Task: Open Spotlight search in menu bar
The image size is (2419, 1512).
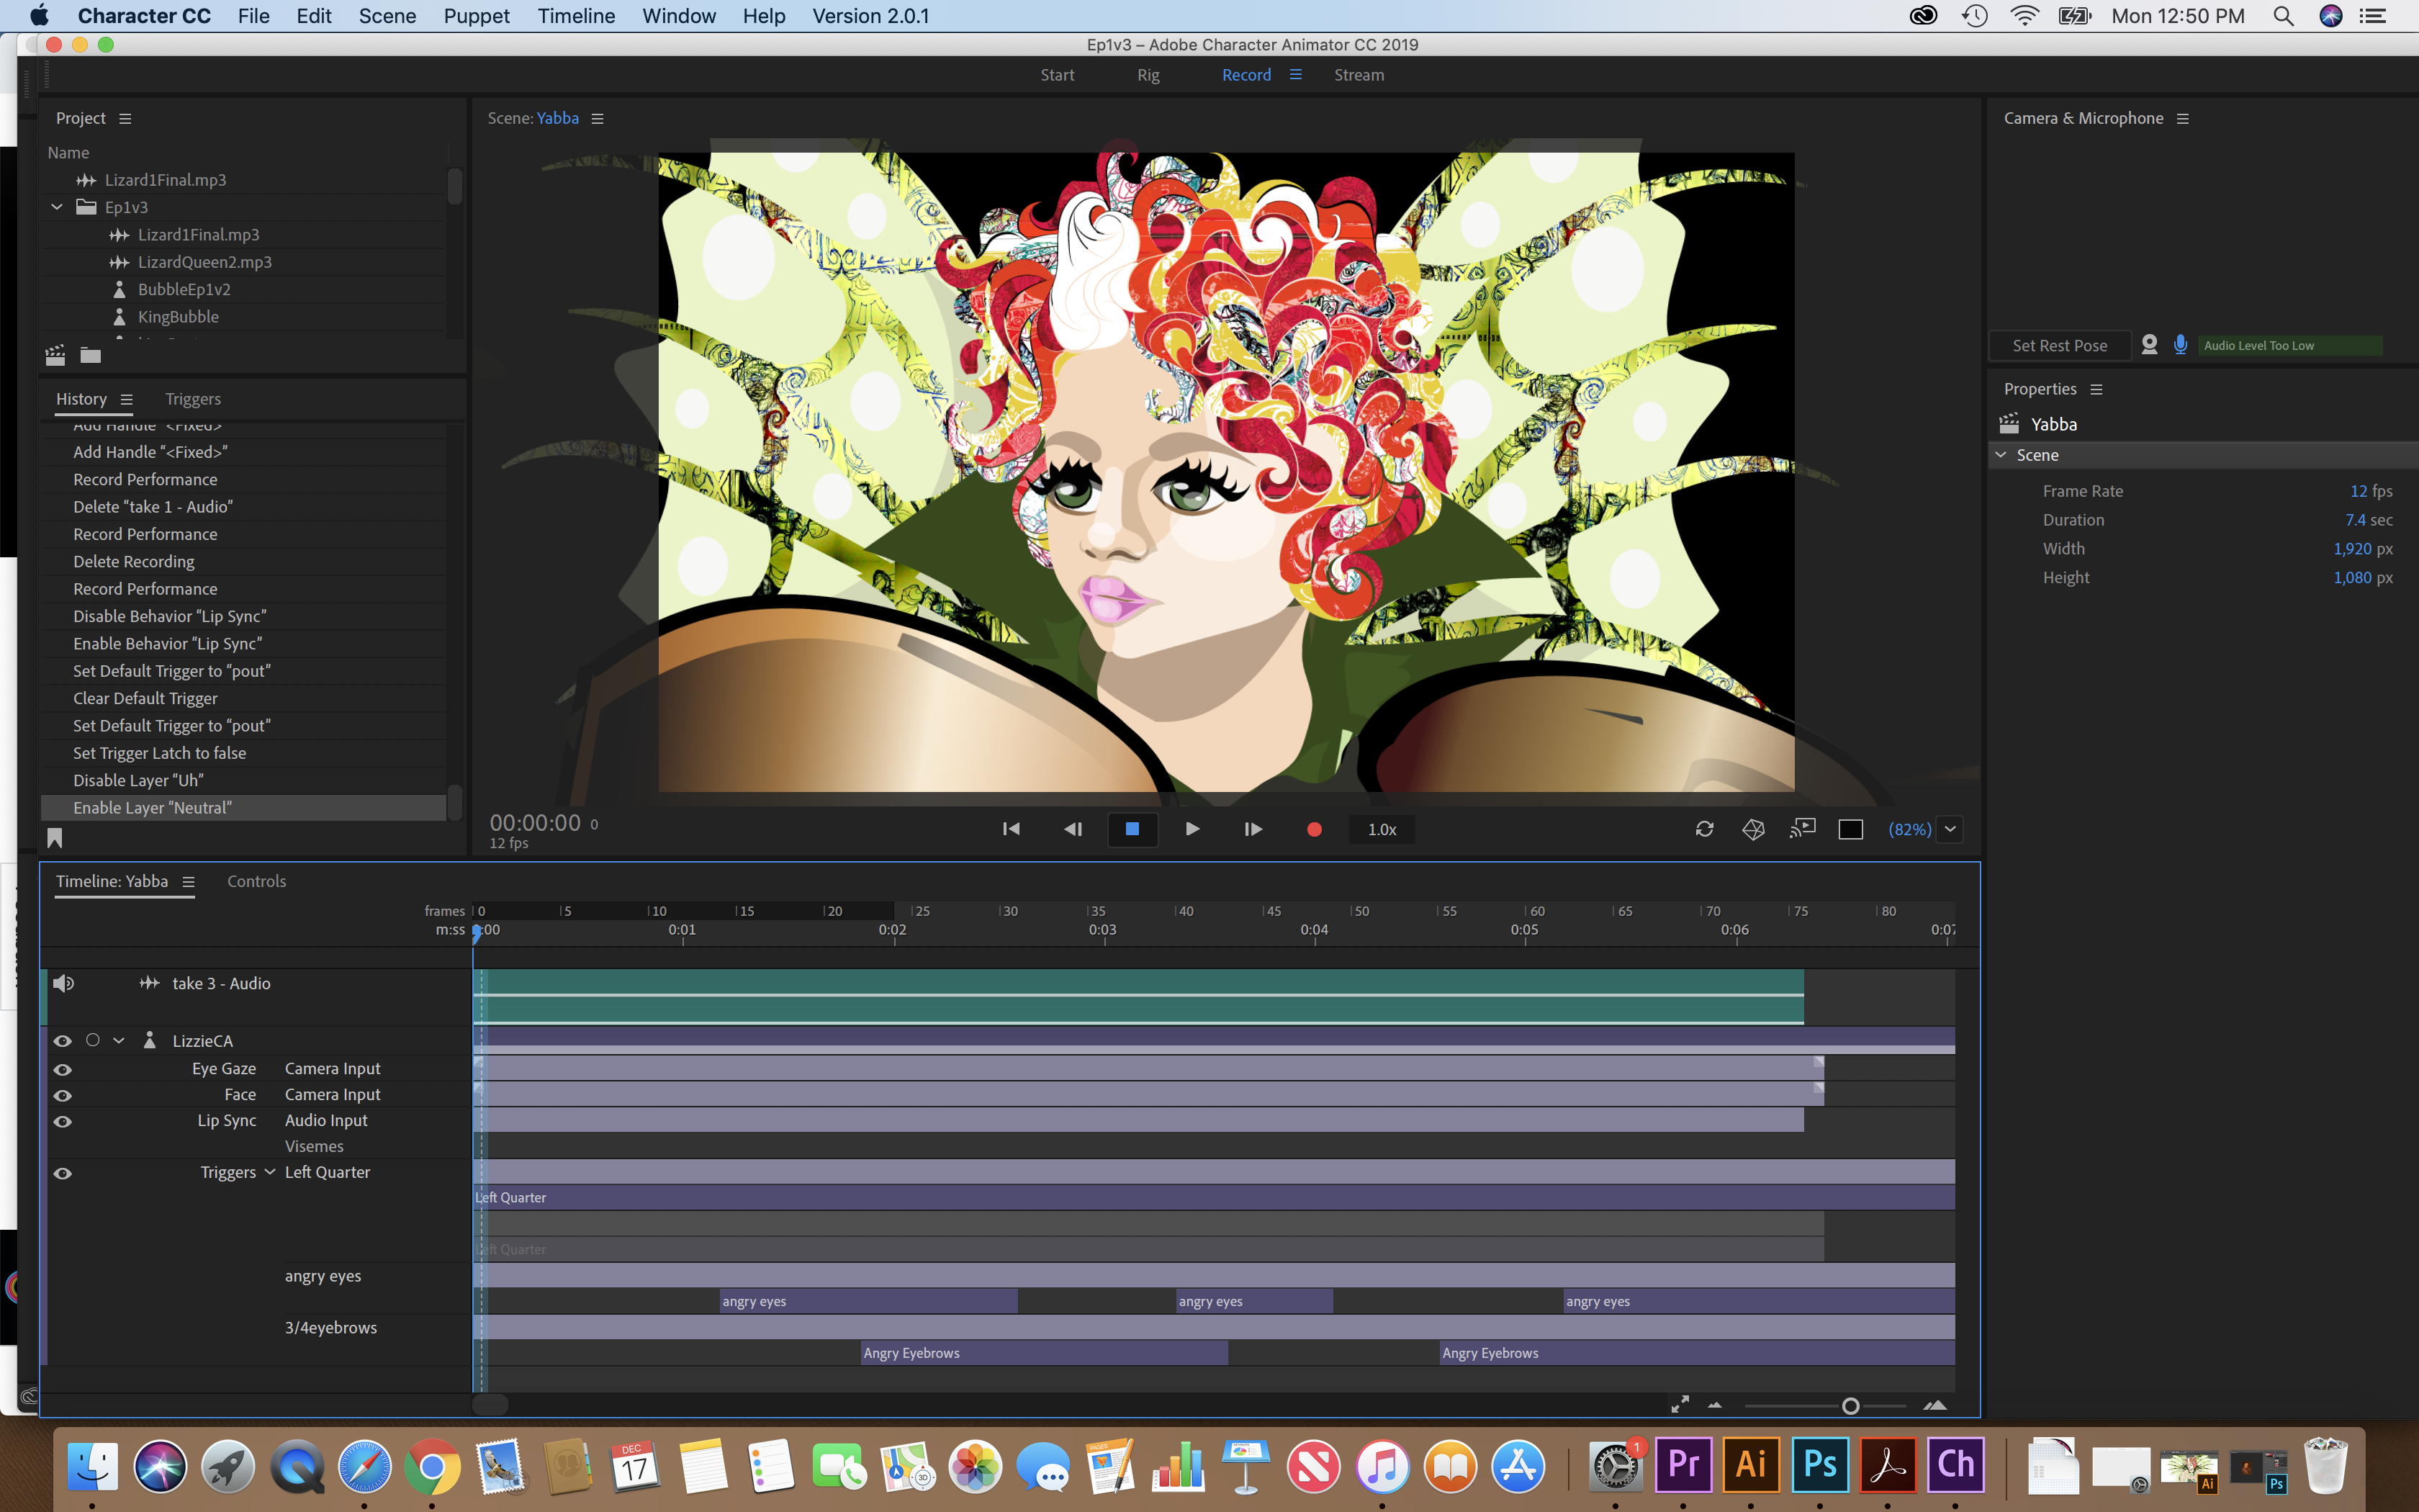Action: [2283, 16]
